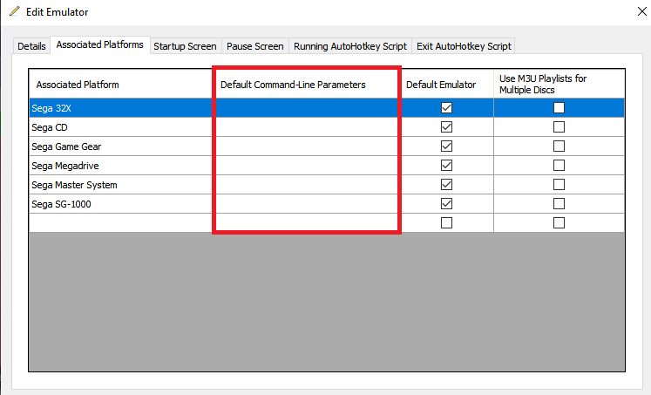The height and width of the screenshot is (395, 651).
Task: Click Use M3U Playlists for Multiple Discs header
Action: [559, 85]
